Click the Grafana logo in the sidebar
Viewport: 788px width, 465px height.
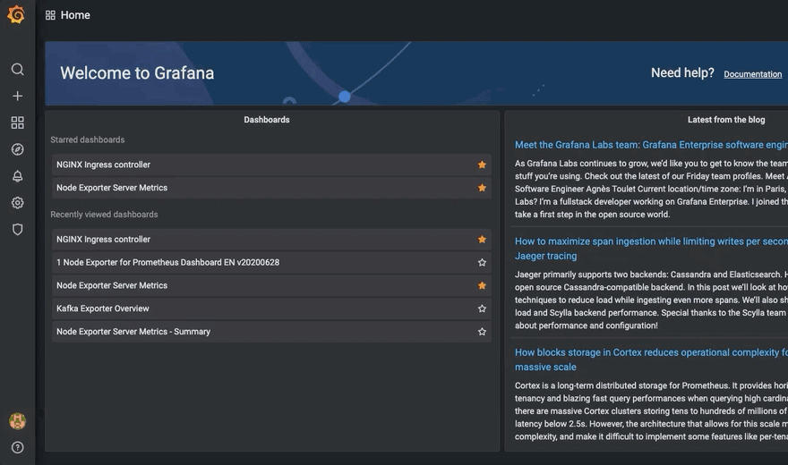[x=16, y=14]
